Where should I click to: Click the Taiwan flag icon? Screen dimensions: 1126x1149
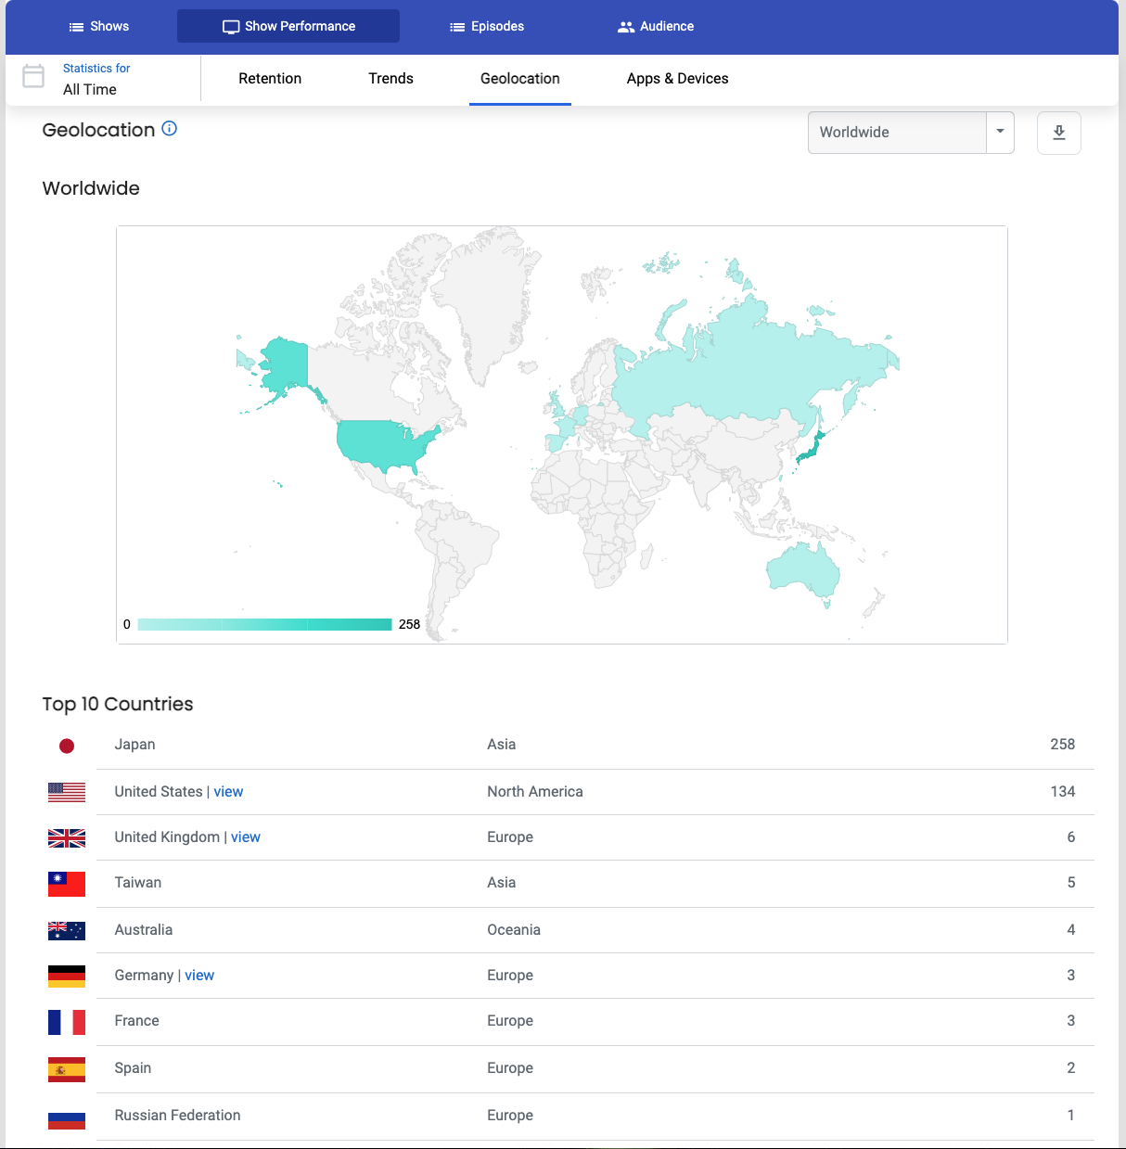(67, 884)
